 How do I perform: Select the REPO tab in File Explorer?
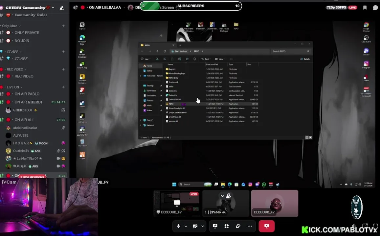coord(158,45)
